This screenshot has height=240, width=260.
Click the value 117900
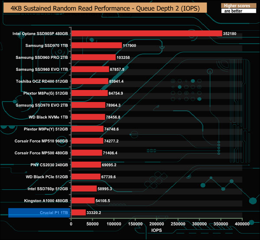[129, 46]
